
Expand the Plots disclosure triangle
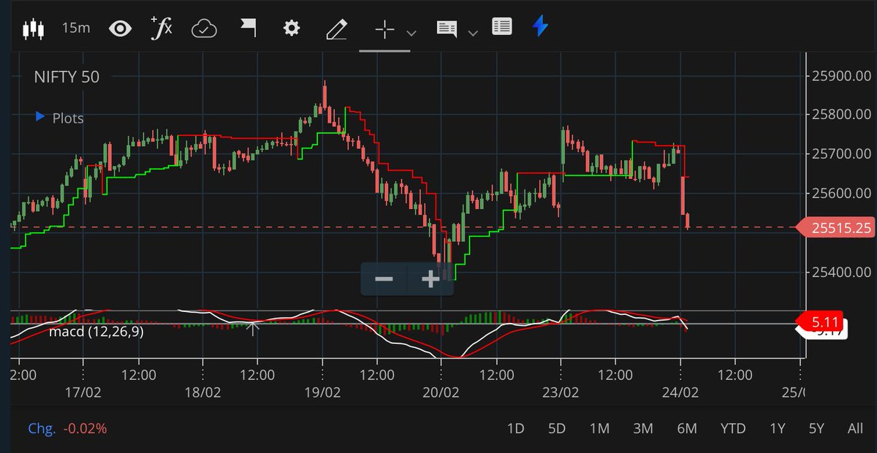click(40, 117)
